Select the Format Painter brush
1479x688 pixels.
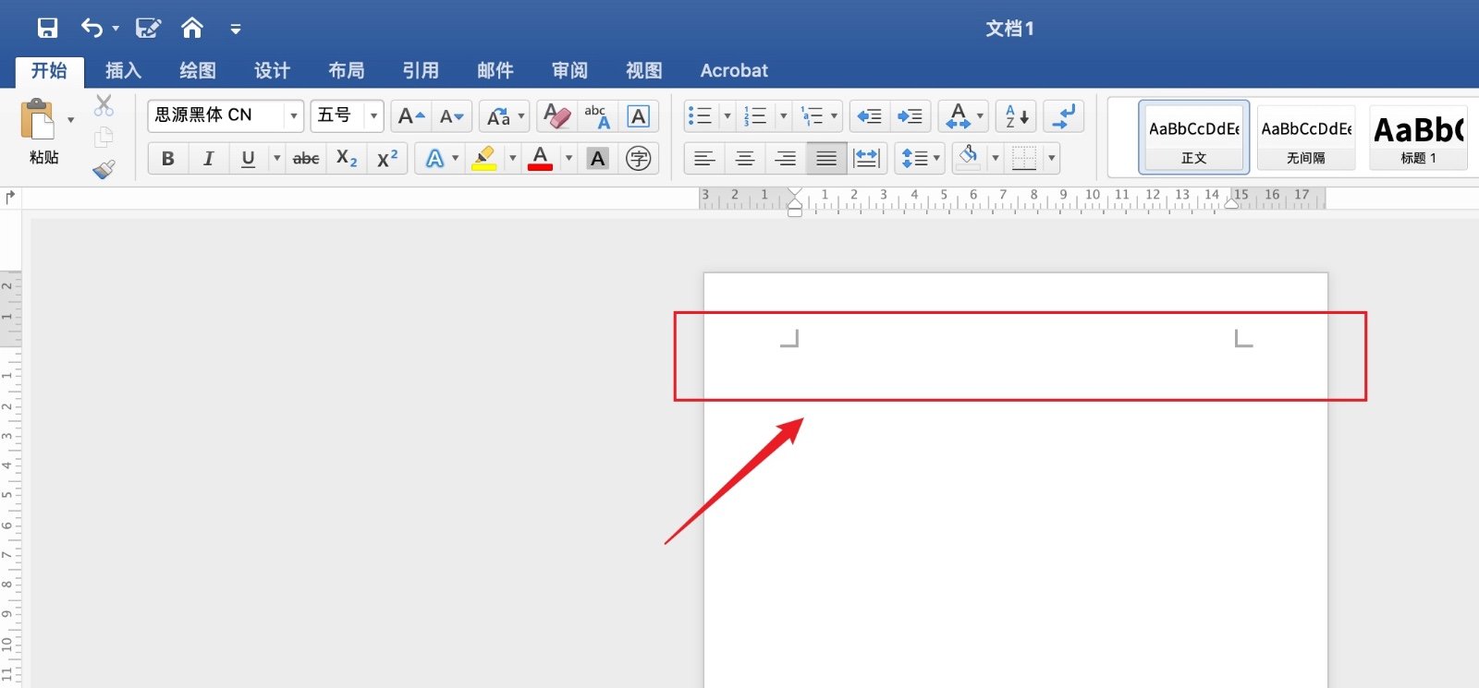coord(104,169)
